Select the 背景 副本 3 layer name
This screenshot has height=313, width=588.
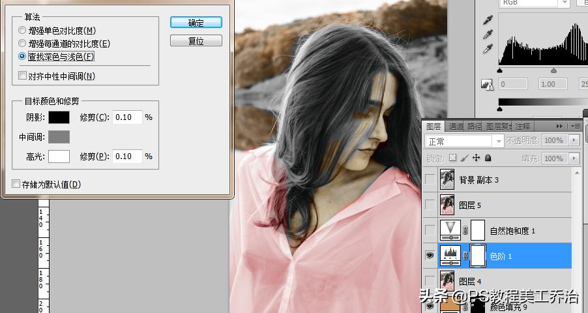coord(478,180)
